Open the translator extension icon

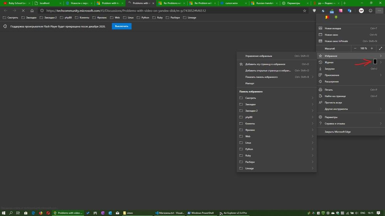[350, 11]
